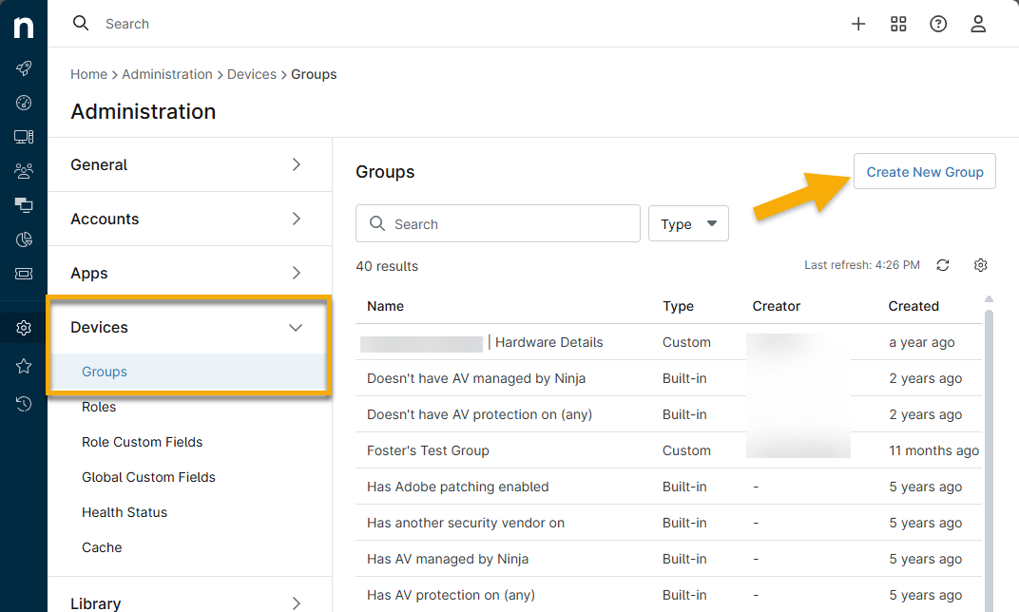
Task: Open the apps grid icon in top bar
Action: pyautogui.click(x=898, y=25)
